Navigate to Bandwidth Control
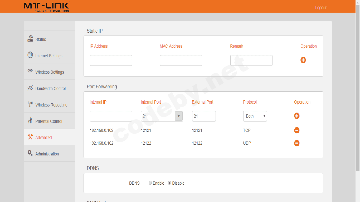This screenshot has height=202, width=360. point(49,88)
